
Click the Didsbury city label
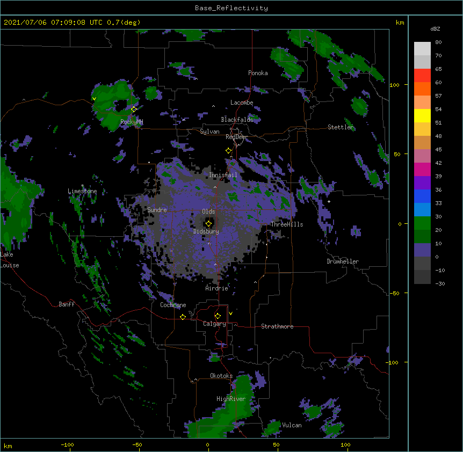(x=206, y=231)
